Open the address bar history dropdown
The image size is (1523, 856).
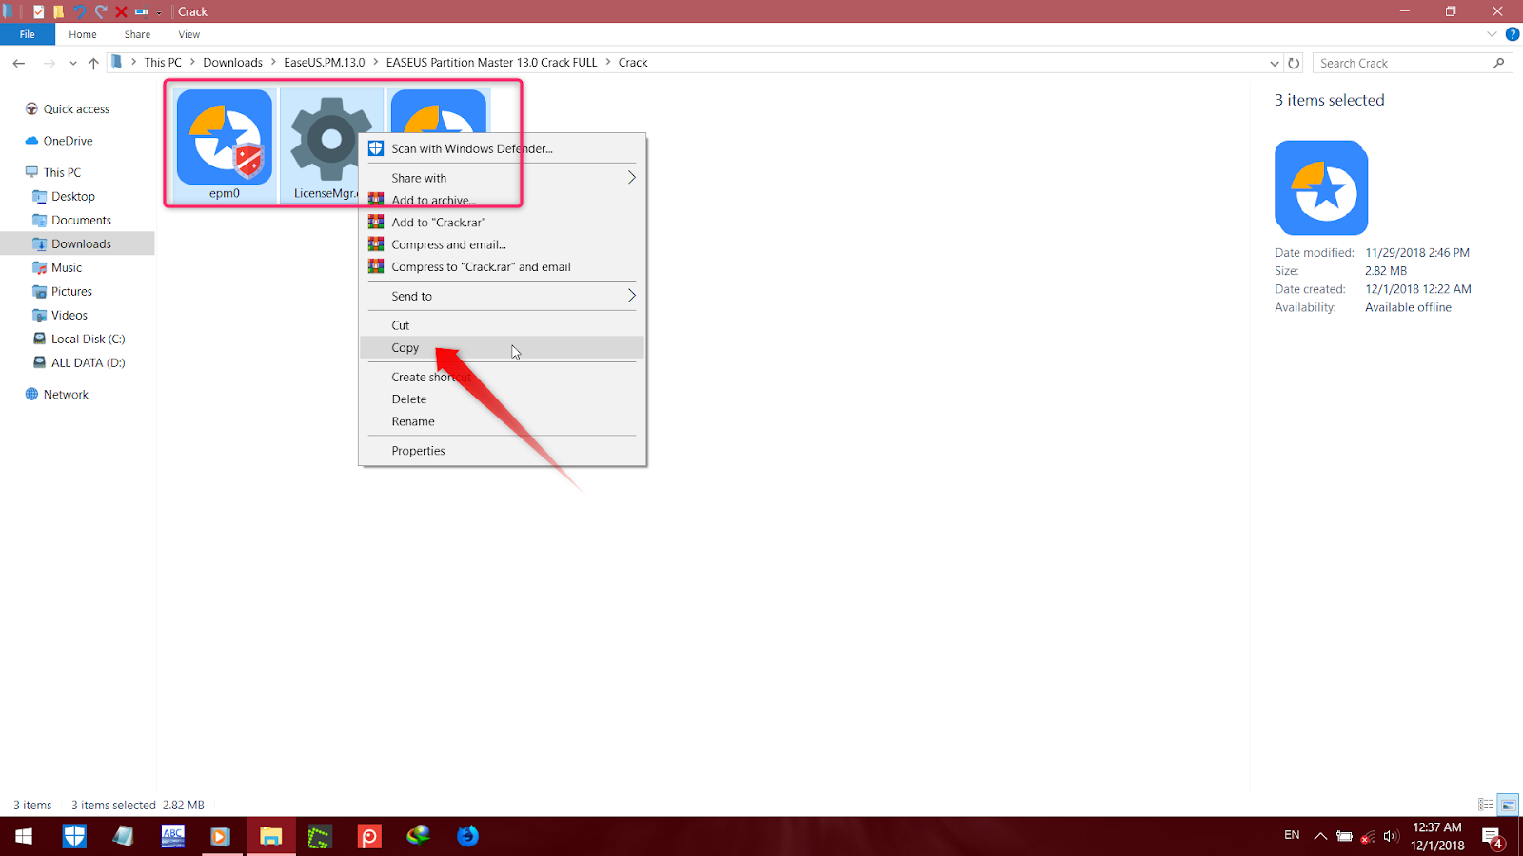coord(1275,63)
